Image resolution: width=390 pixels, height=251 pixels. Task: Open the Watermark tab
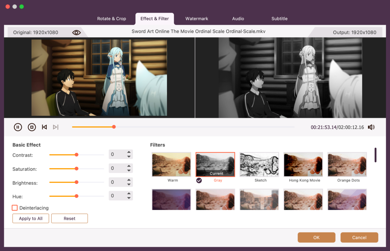(x=197, y=19)
